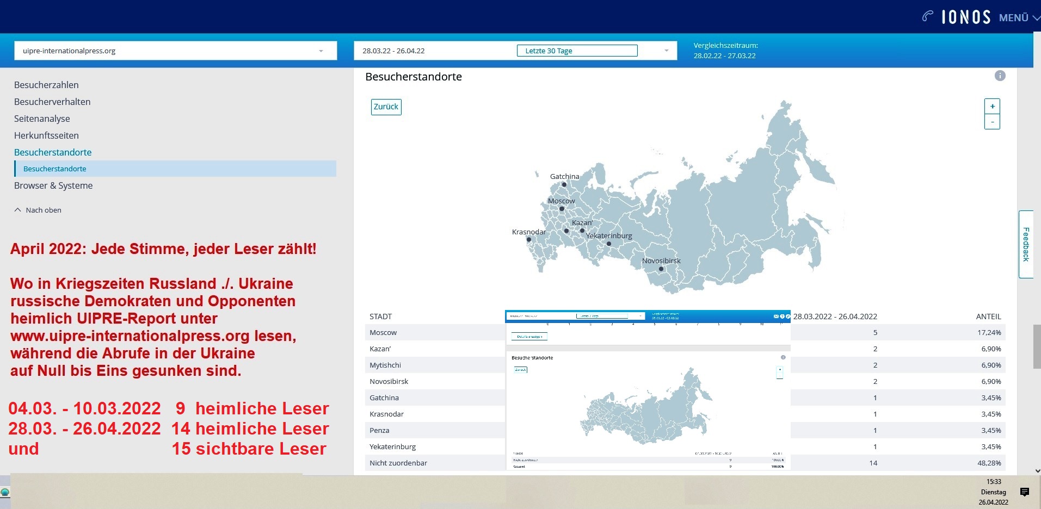Go to Browser & Systeme section
The width and height of the screenshot is (1041, 509).
53,185
